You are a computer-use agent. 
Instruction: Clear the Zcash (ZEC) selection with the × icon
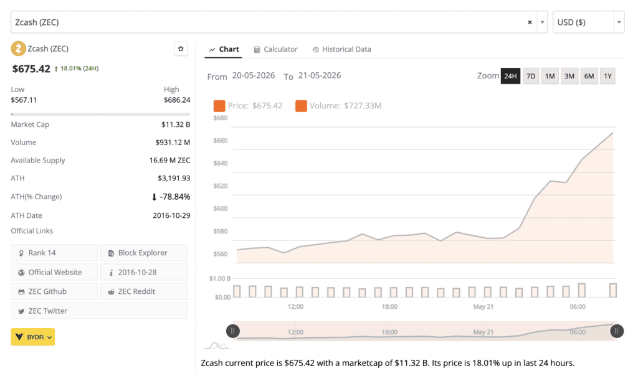(x=530, y=22)
